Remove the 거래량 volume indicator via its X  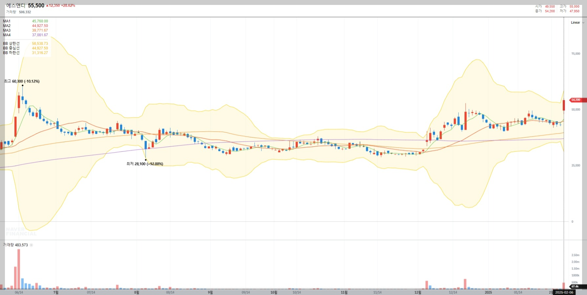(x=32, y=245)
